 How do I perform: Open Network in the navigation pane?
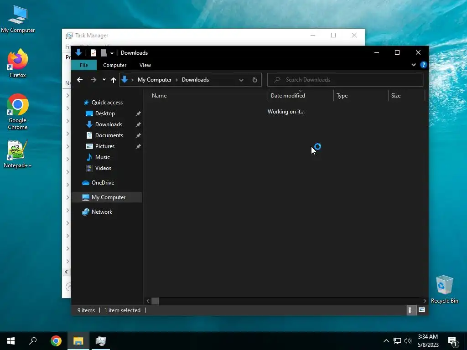click(102, 212)
